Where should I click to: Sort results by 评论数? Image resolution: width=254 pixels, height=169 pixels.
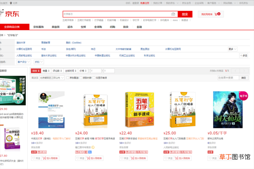point(57,71)
